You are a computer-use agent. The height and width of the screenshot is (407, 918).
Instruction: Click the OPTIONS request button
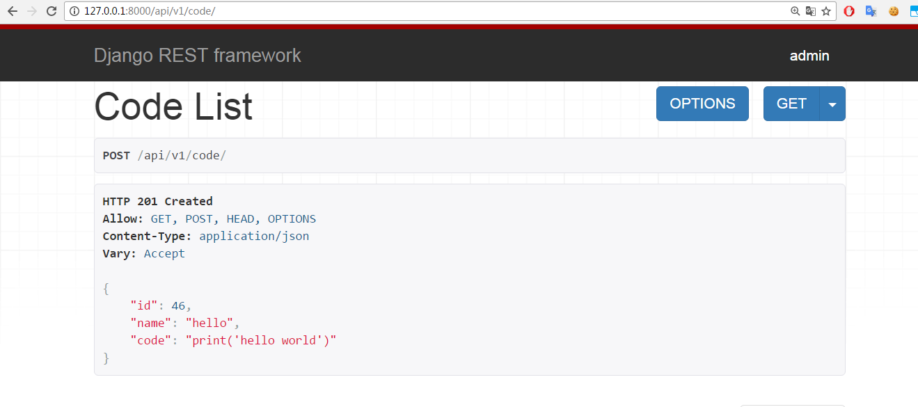click(702, 104)
